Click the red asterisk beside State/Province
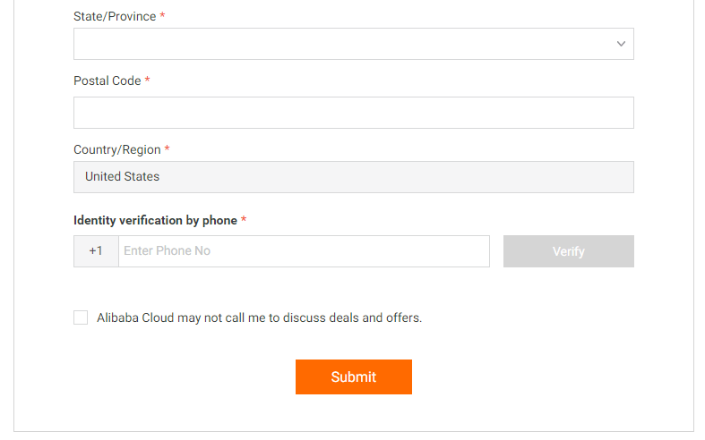The width and height of the screenshot is (705, 440). pos(162,16)
